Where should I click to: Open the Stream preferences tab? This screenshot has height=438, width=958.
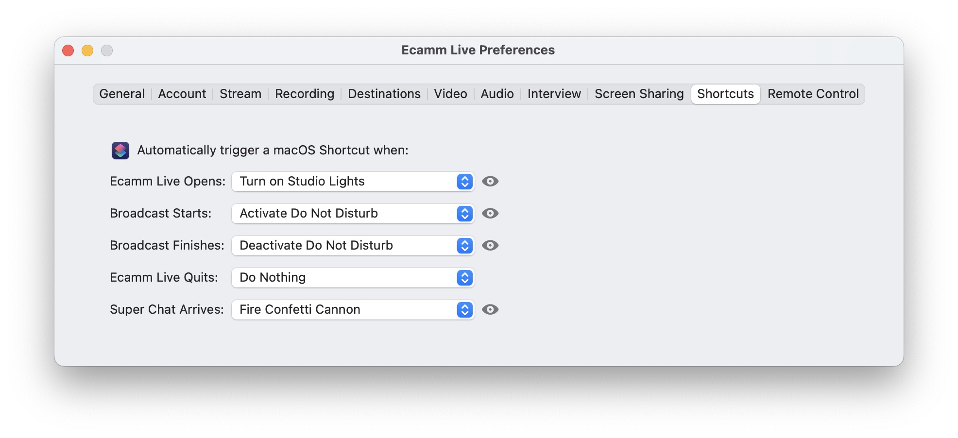[x=240, y=94]
